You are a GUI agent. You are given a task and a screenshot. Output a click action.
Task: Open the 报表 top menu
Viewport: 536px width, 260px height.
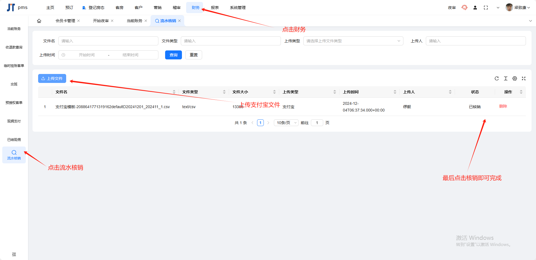pyautogui.click(x=214, y=8)
